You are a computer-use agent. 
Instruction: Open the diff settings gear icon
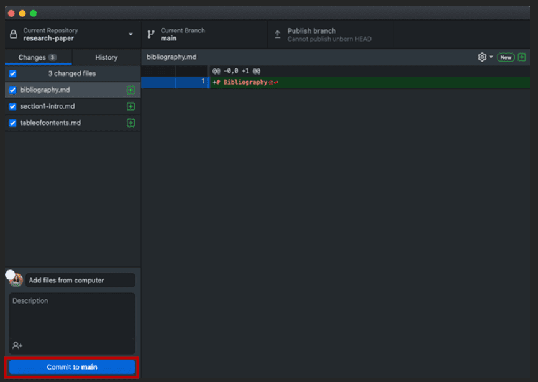point(482,57)
